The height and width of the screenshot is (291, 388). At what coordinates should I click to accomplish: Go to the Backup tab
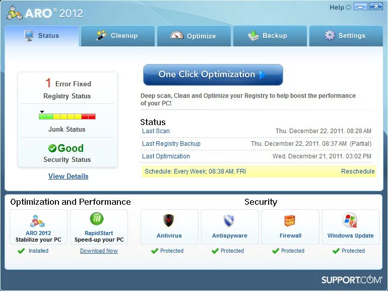tap(270, 36)
